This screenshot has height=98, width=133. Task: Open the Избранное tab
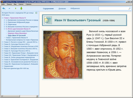point(75,8)
